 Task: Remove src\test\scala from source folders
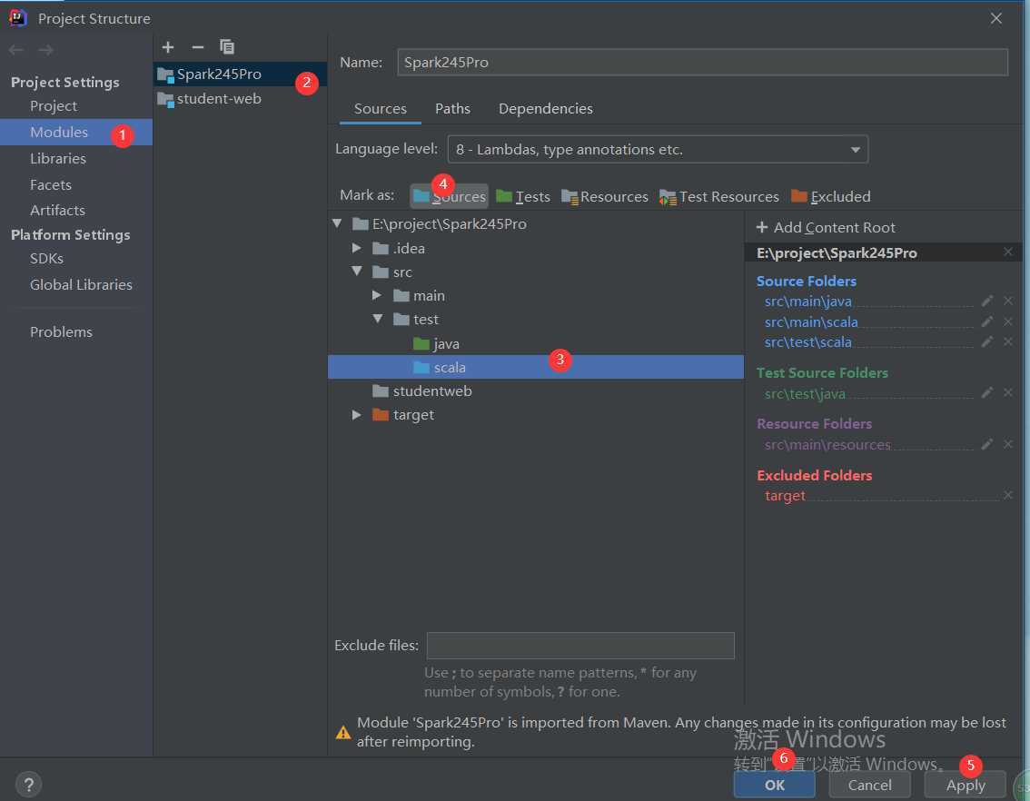(x=1007, y=342)
